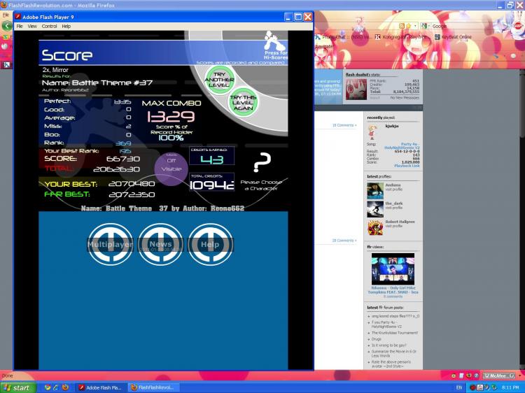Open the Party 4u song link

[x=402, y=146]
